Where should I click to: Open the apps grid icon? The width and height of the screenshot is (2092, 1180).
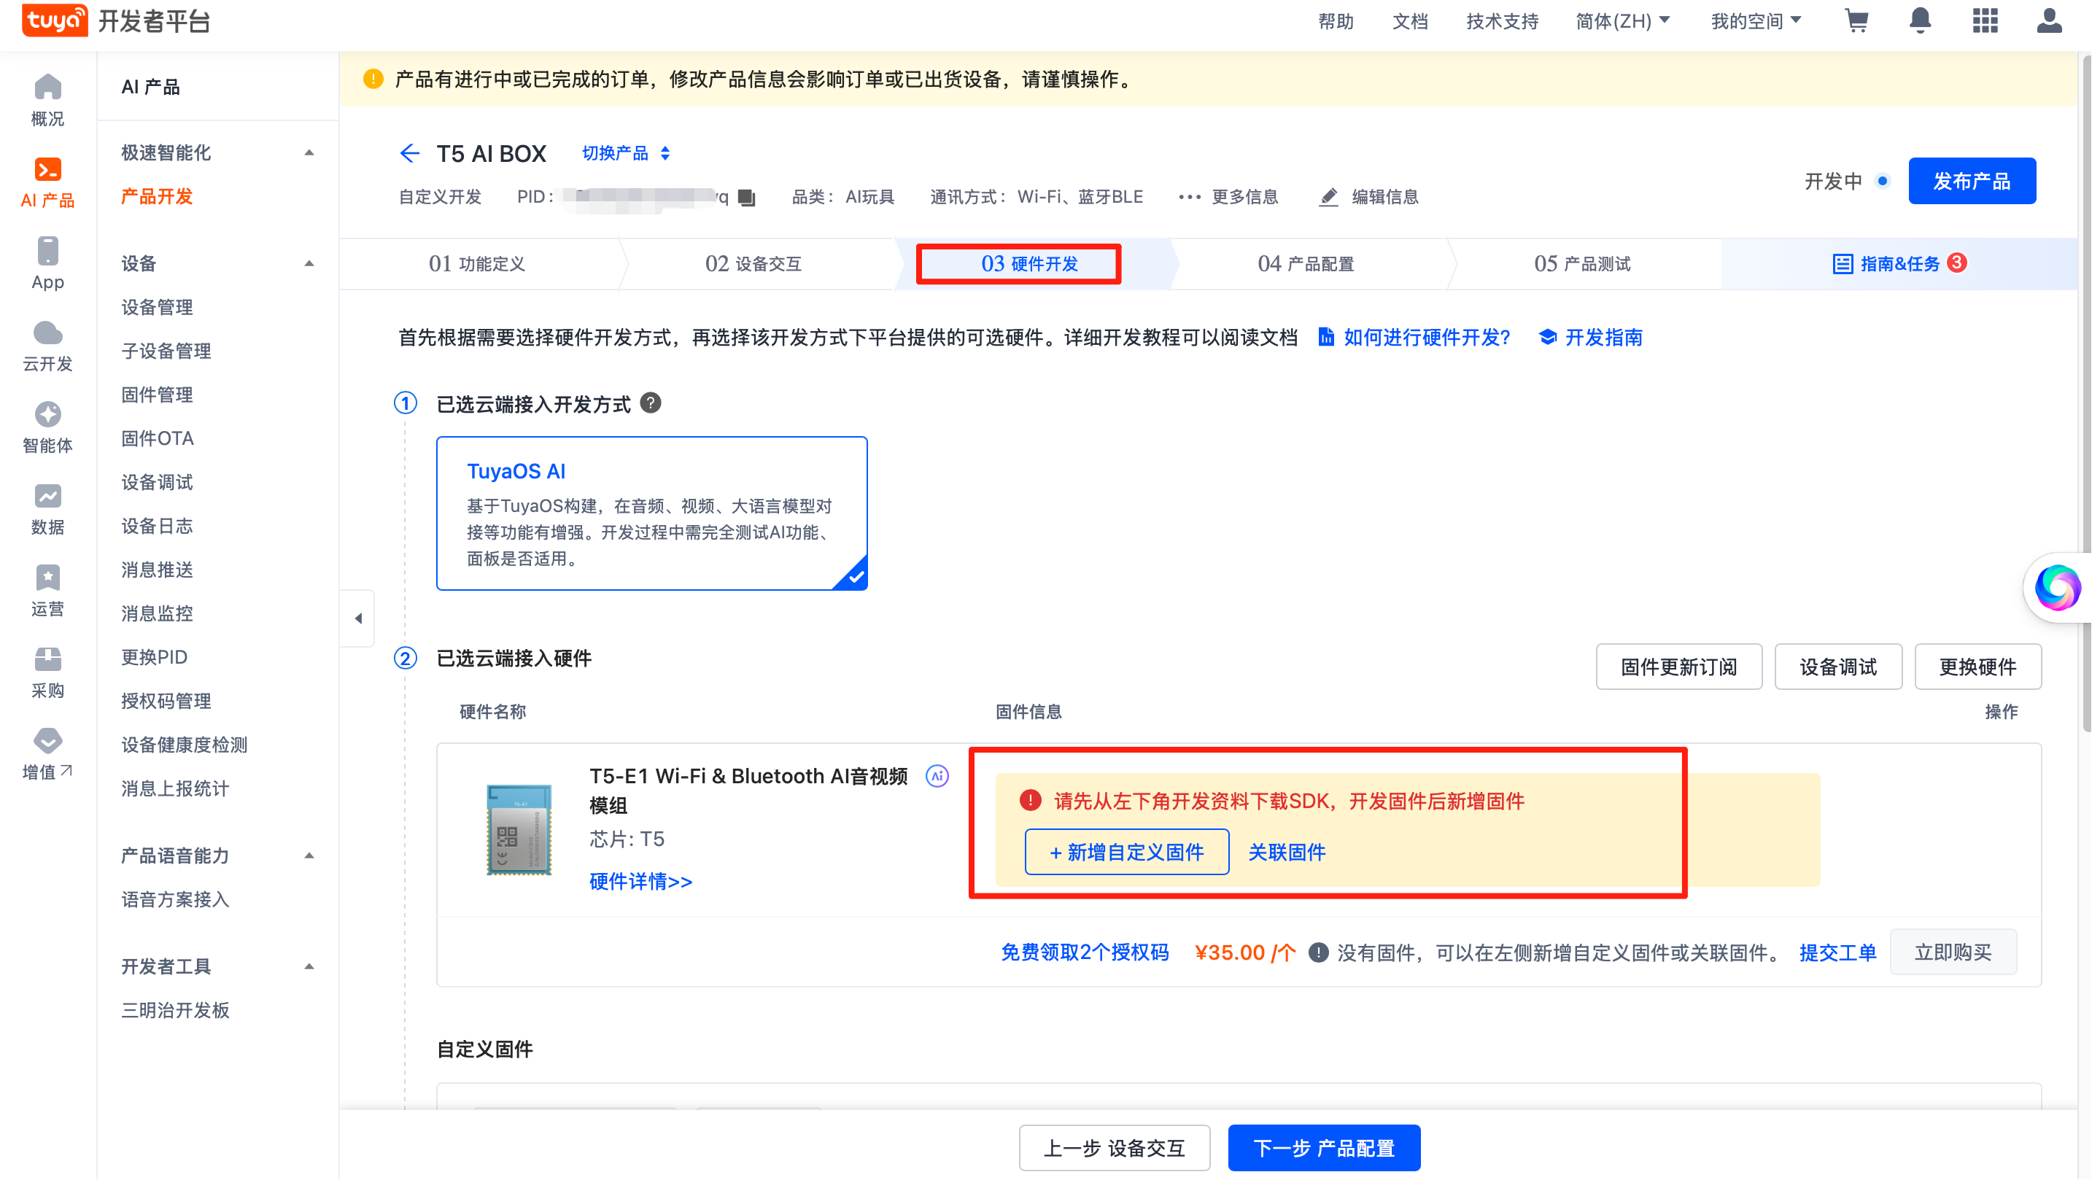(1985, 20)
